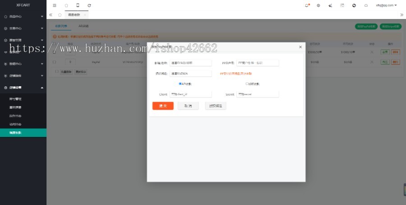
Task: Click green 添加PayPal收款 button
Action: [x=366, y=27]
